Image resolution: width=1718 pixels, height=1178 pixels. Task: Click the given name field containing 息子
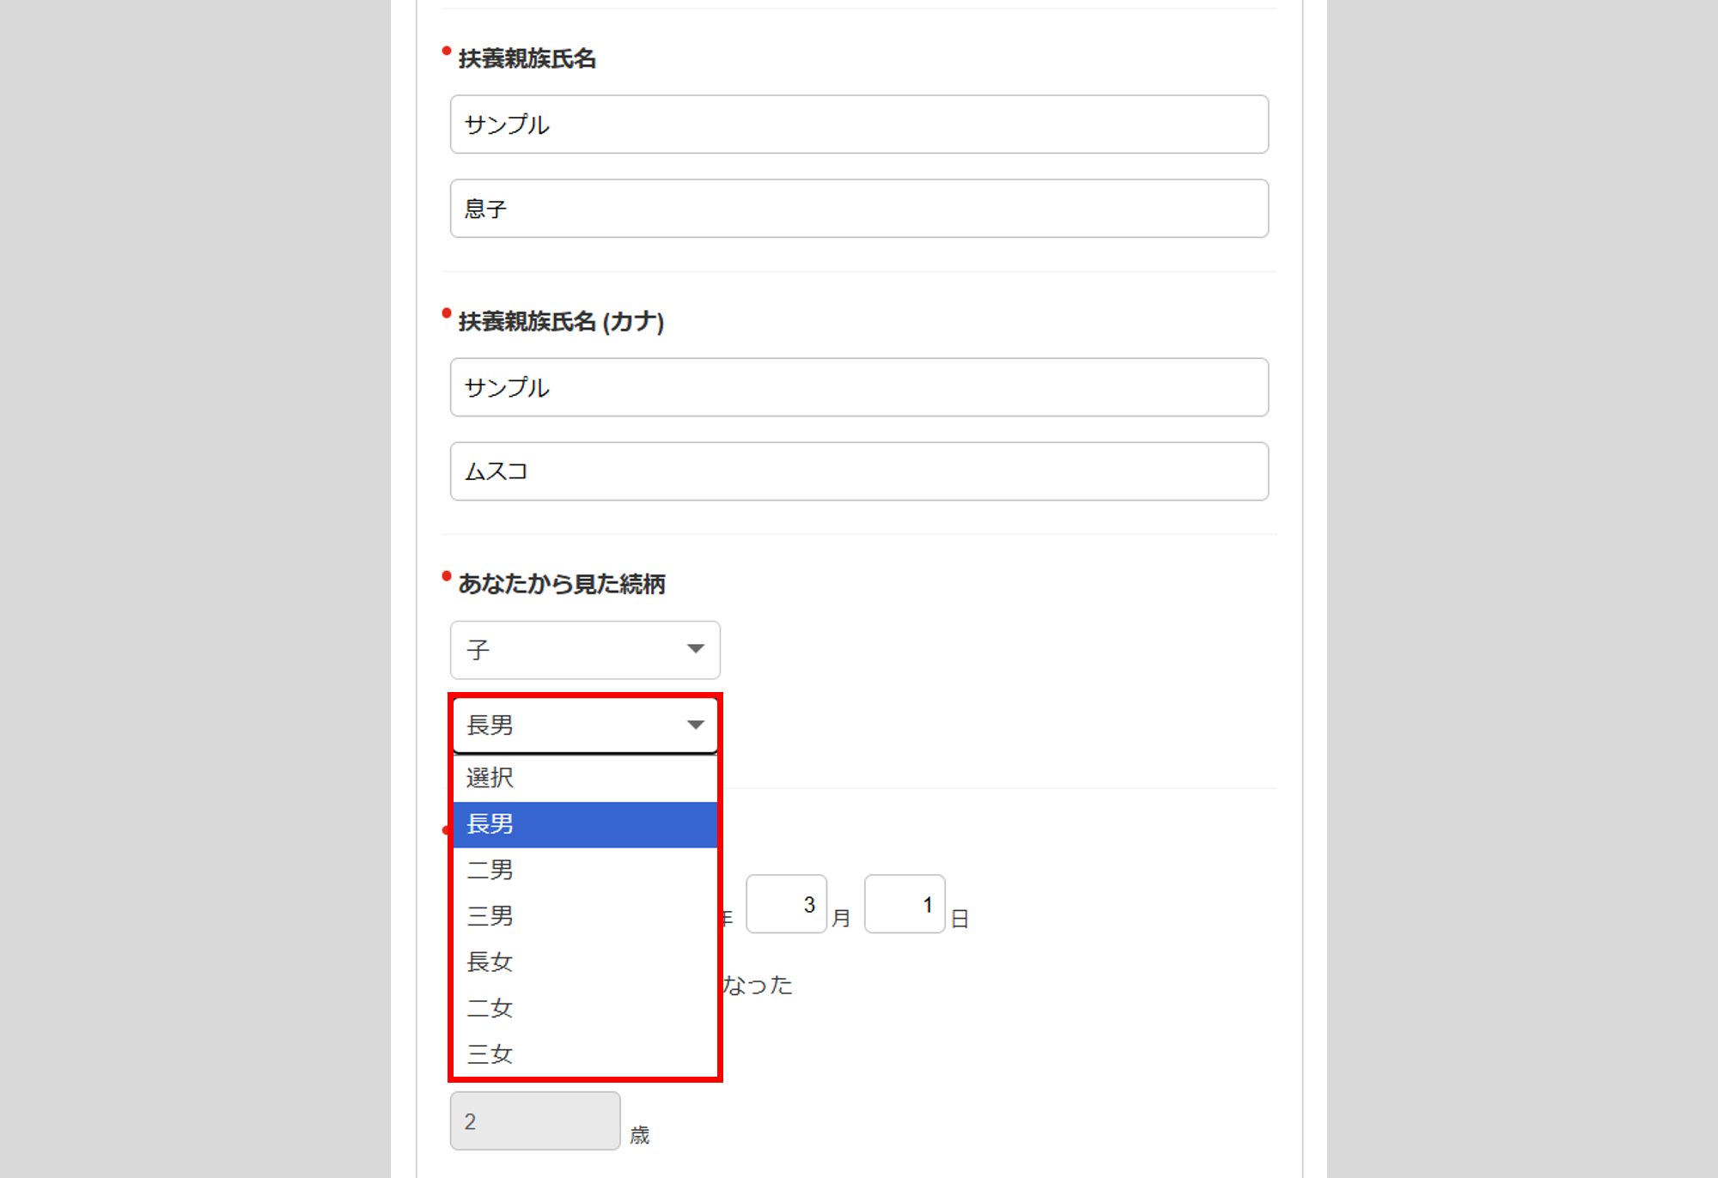pos(859,209)
